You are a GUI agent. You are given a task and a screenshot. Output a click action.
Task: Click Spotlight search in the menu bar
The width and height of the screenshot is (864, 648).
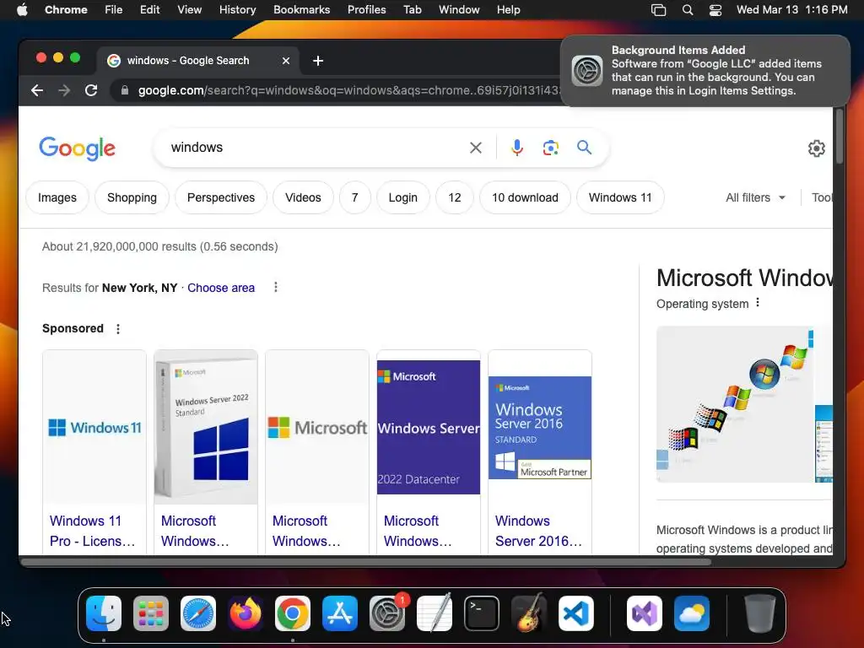pos(688,10)
